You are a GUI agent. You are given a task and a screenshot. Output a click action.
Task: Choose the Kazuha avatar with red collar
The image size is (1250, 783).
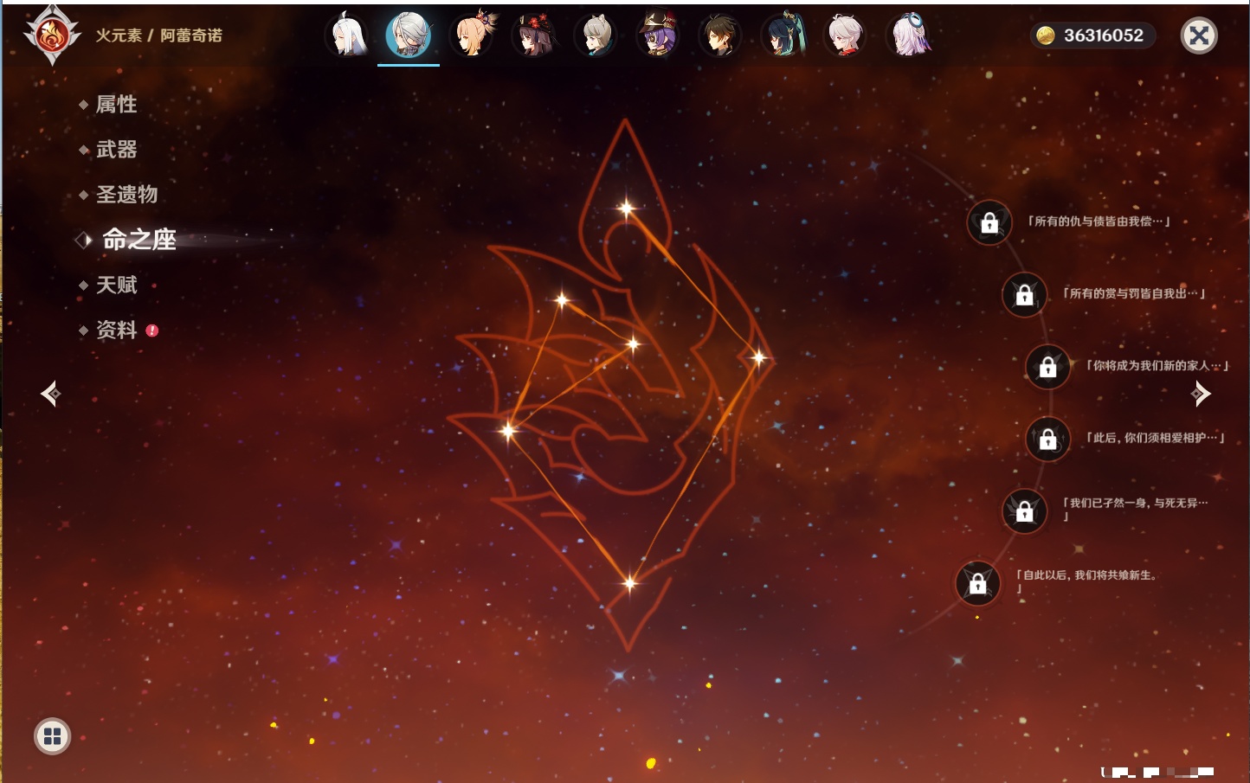[x=845, y=35]
